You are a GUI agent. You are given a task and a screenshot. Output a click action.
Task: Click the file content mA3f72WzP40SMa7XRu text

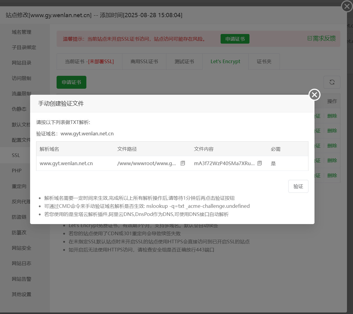[x=224, y=163]
